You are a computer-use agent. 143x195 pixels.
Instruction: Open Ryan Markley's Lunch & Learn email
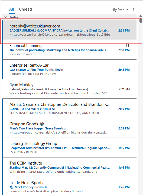click(x=69, y=89)
